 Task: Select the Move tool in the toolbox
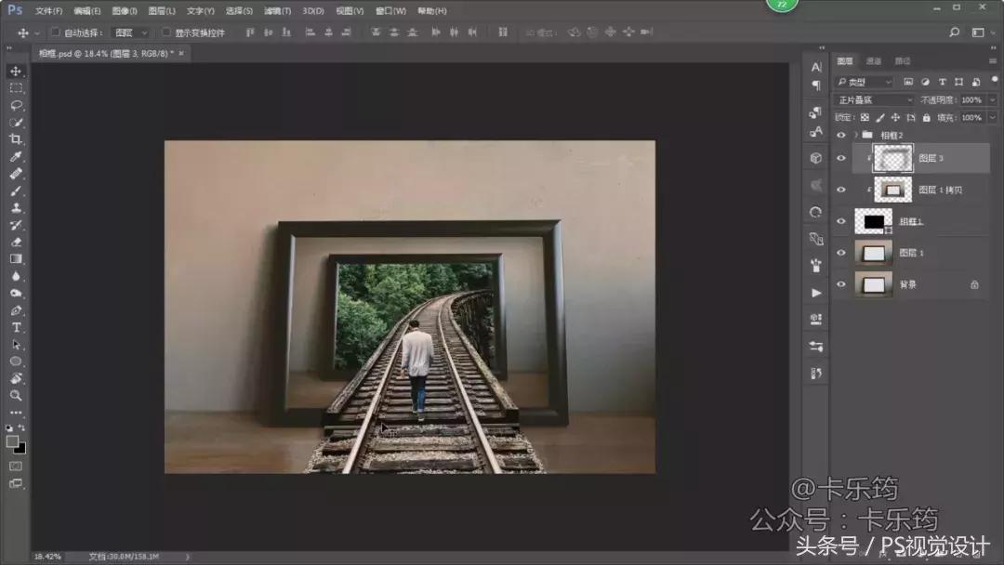tap(16, 71)
